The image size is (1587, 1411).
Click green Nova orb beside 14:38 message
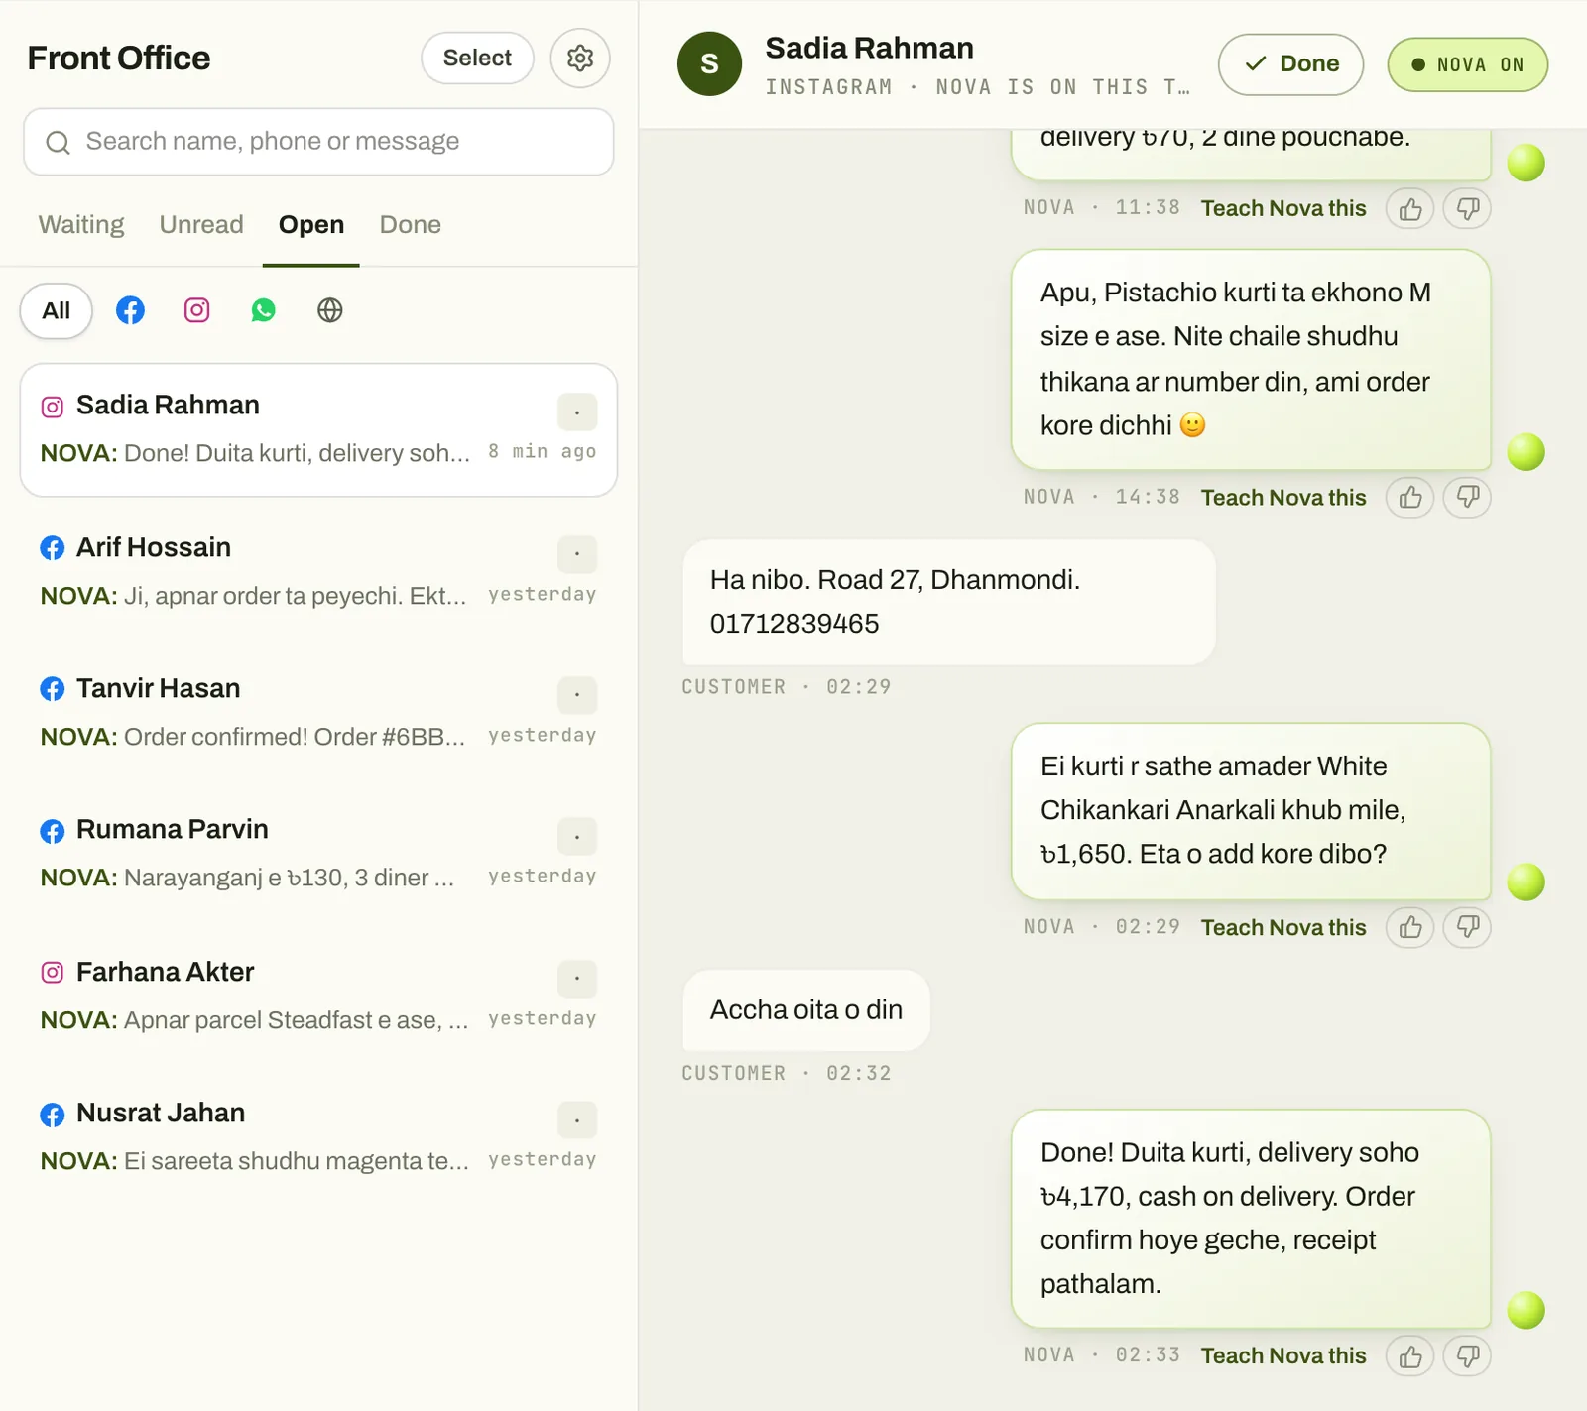point(1526,452)
